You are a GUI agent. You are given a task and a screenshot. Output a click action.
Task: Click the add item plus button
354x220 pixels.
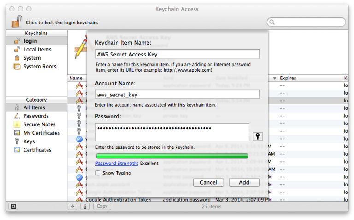72,206
